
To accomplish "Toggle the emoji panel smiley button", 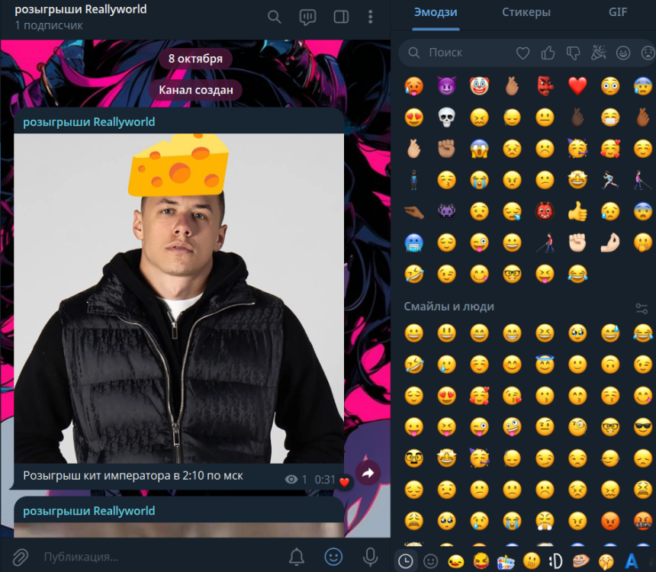I will [333, 557].
